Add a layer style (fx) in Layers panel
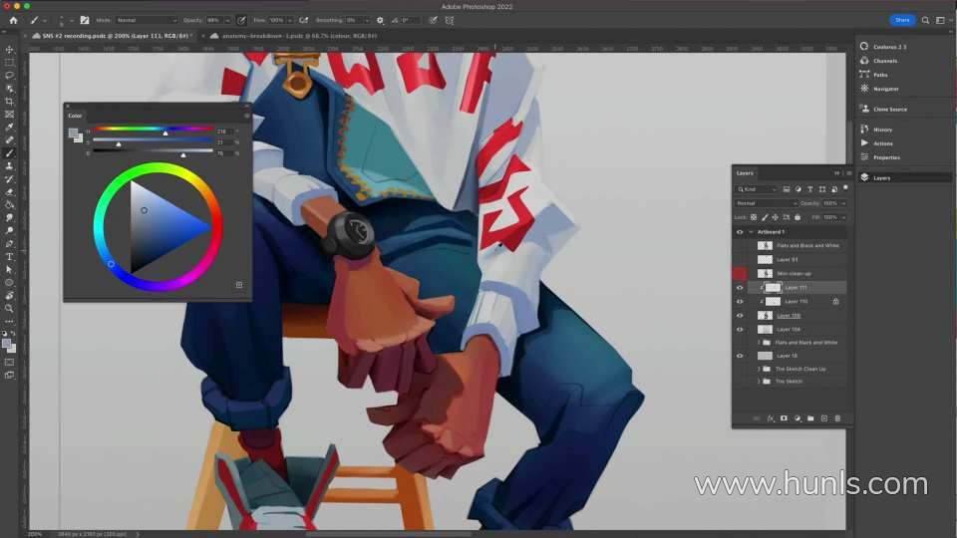 click(x=771, y=418)
